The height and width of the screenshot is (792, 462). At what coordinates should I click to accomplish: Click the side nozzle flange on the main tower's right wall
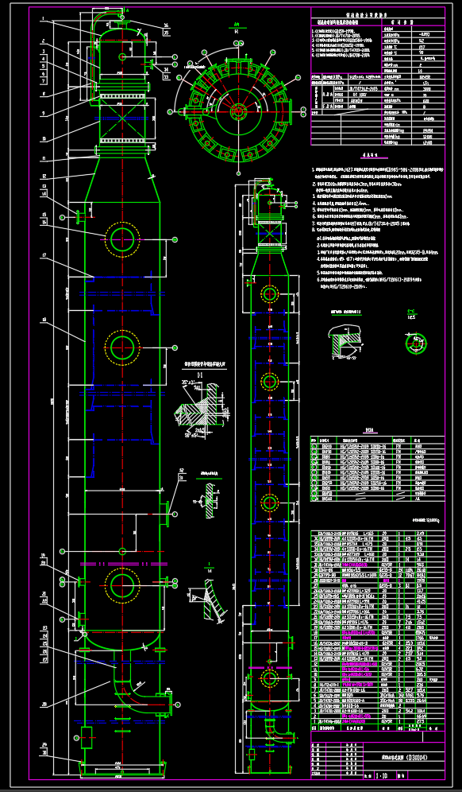click(x=165, y=514)
